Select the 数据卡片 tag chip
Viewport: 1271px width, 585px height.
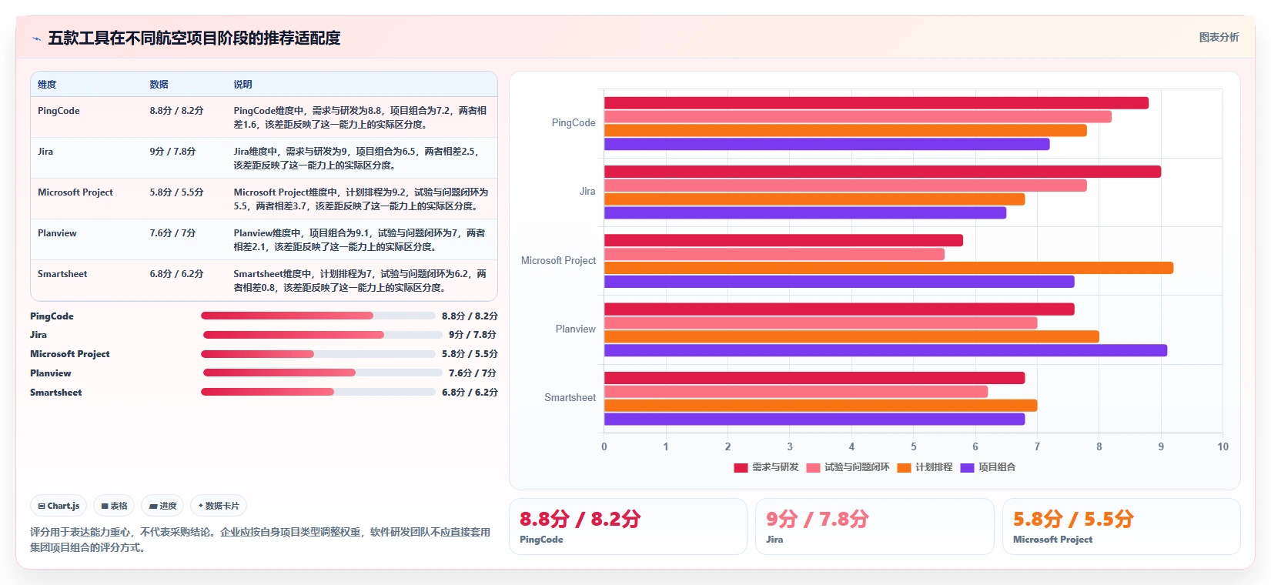219,506
